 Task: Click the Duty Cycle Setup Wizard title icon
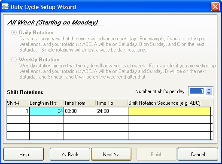tap(5, 7)
